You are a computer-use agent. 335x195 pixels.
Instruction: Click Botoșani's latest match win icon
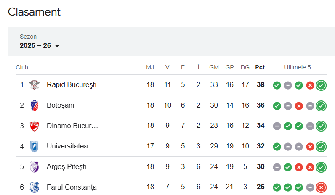click(321, 106)
